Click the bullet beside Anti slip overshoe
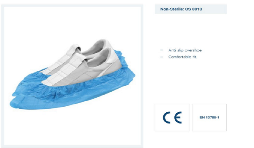Screen dimensions: 254x148 (162, 50)
